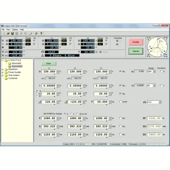Select the I radio for Set POWER by change
170x170 pixels.
tap(71, 114)
